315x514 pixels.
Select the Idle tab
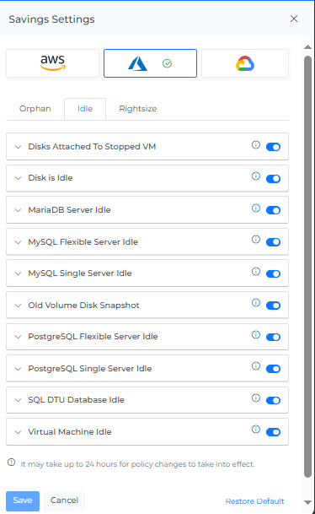tap(85, 109)
